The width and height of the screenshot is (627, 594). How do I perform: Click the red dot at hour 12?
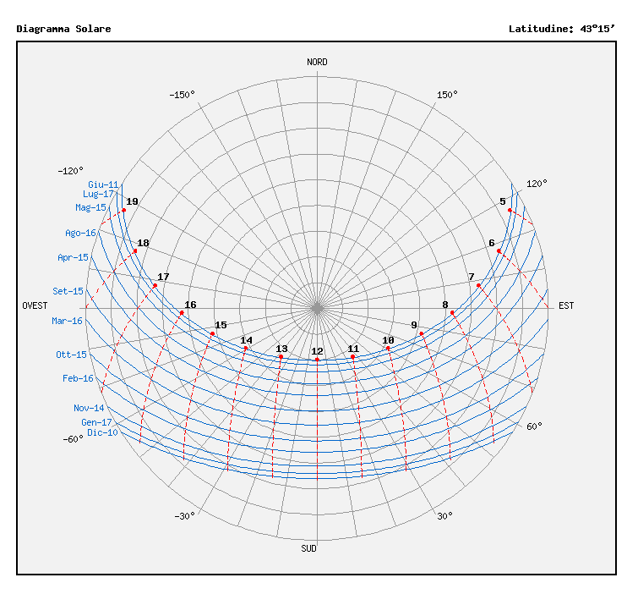(x=317, y=360)
